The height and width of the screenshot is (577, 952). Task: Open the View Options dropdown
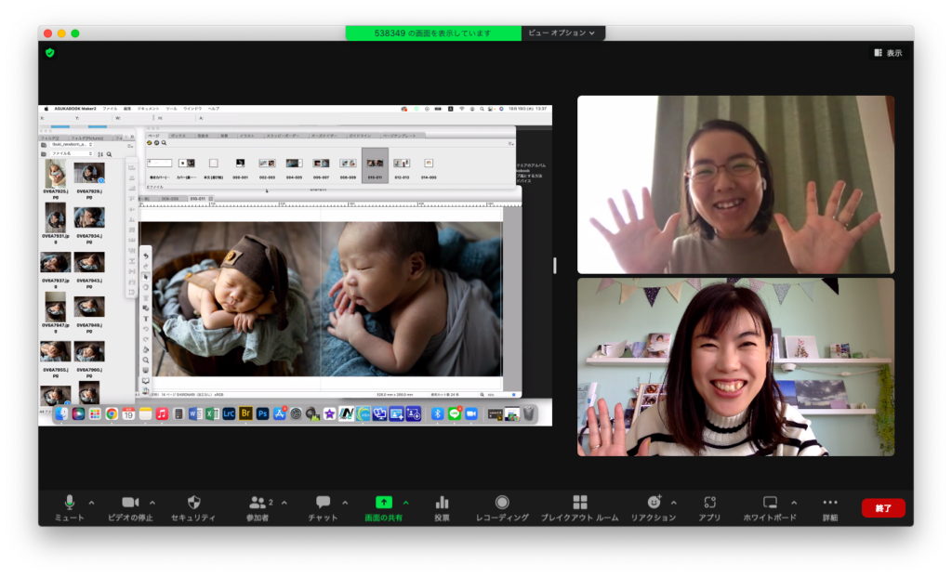click(x=562, y=33)
